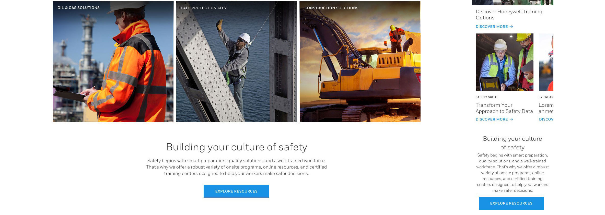Viewport: 605px width, 215px height.
Task: Click the Oil & Gas Solutions caption text
Action: tap(78, 8)
